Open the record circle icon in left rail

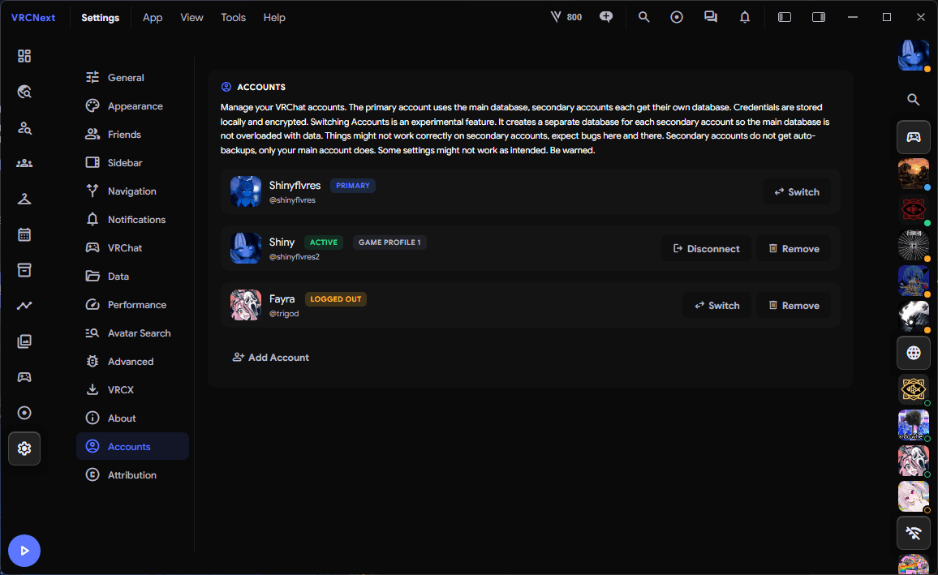(x=24, y=413)
